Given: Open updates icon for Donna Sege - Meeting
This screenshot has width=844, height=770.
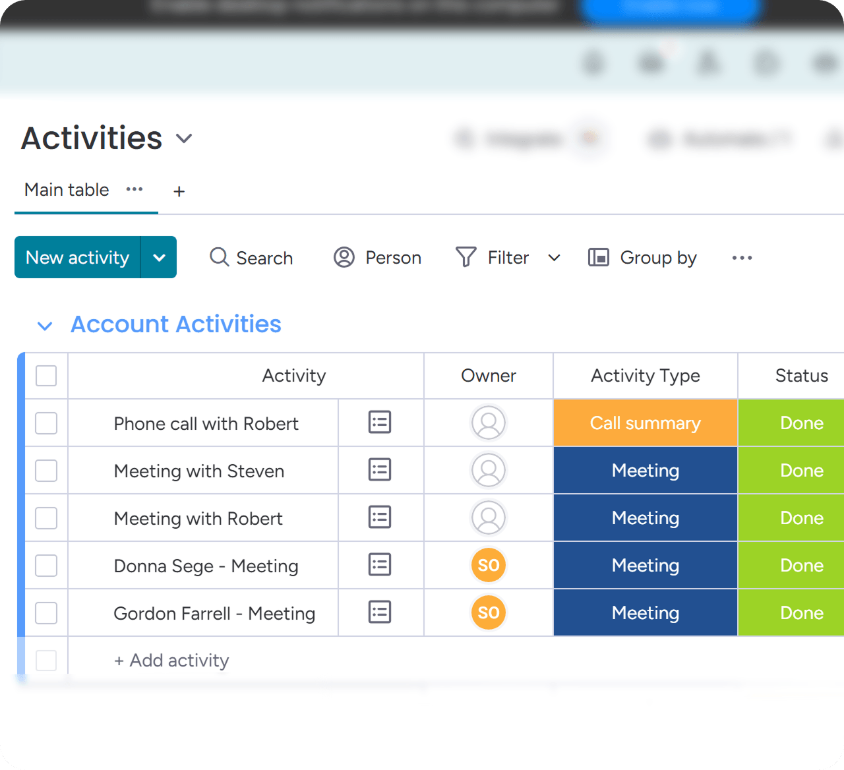Looking at the screenshot, I should [x=380, y=565].
